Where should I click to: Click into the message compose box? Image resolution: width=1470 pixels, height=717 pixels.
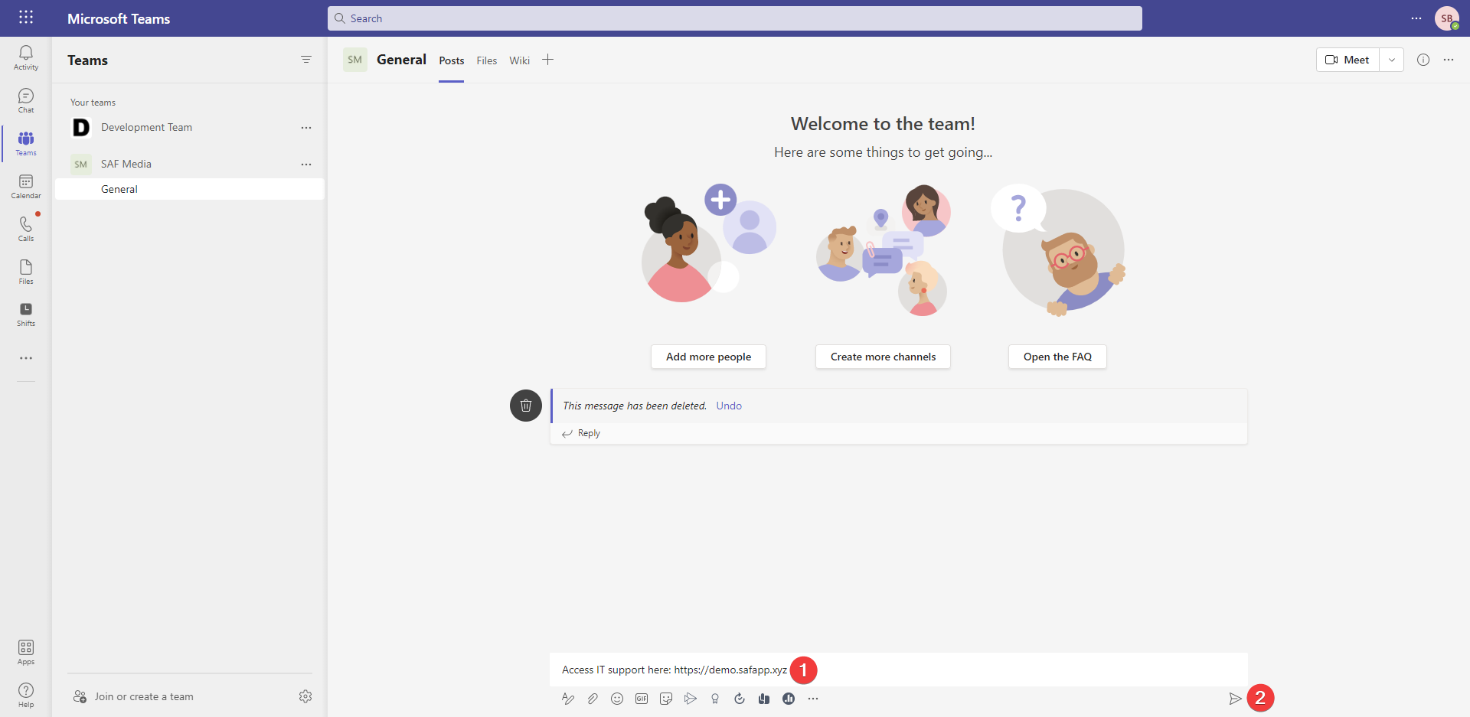tap(899, 670)
